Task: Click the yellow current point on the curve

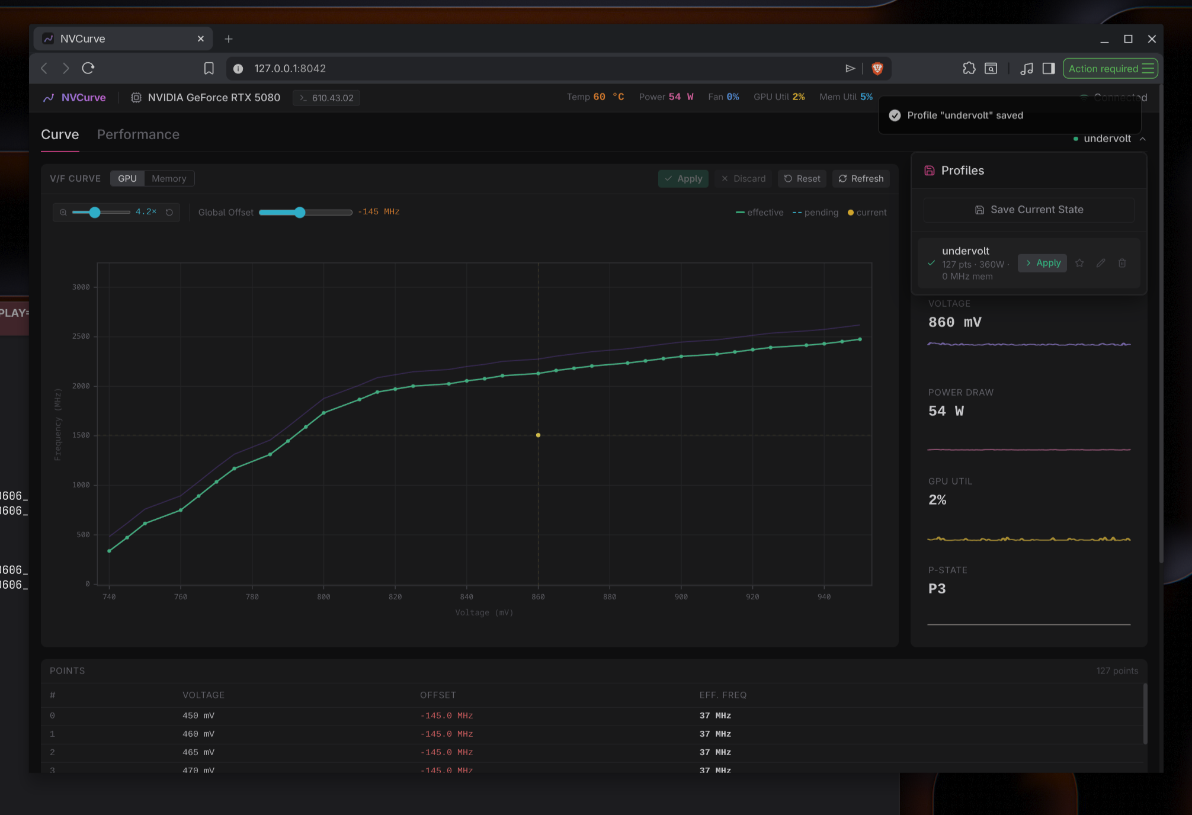Action: coord(538,435)
